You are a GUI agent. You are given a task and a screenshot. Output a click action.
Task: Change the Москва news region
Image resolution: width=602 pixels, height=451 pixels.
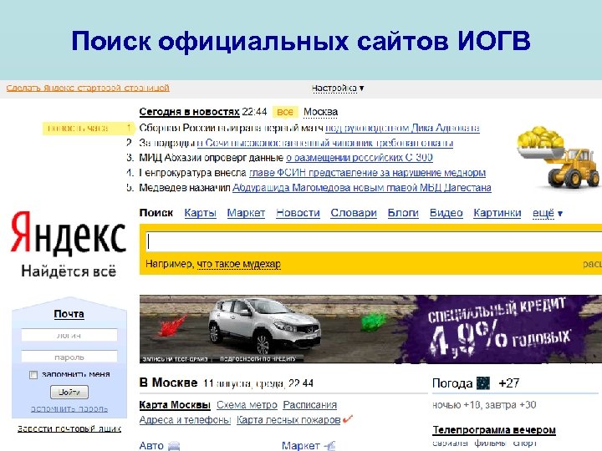(x=320, y=112)
